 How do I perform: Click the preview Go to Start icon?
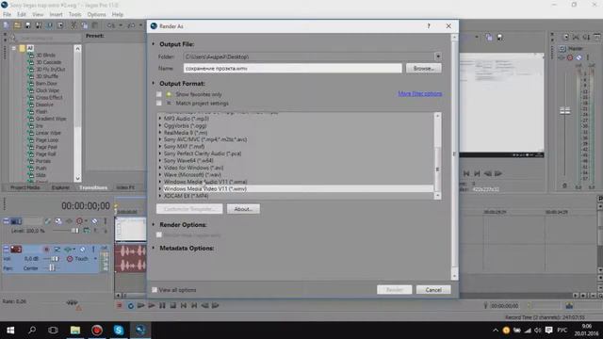(466, 173)
